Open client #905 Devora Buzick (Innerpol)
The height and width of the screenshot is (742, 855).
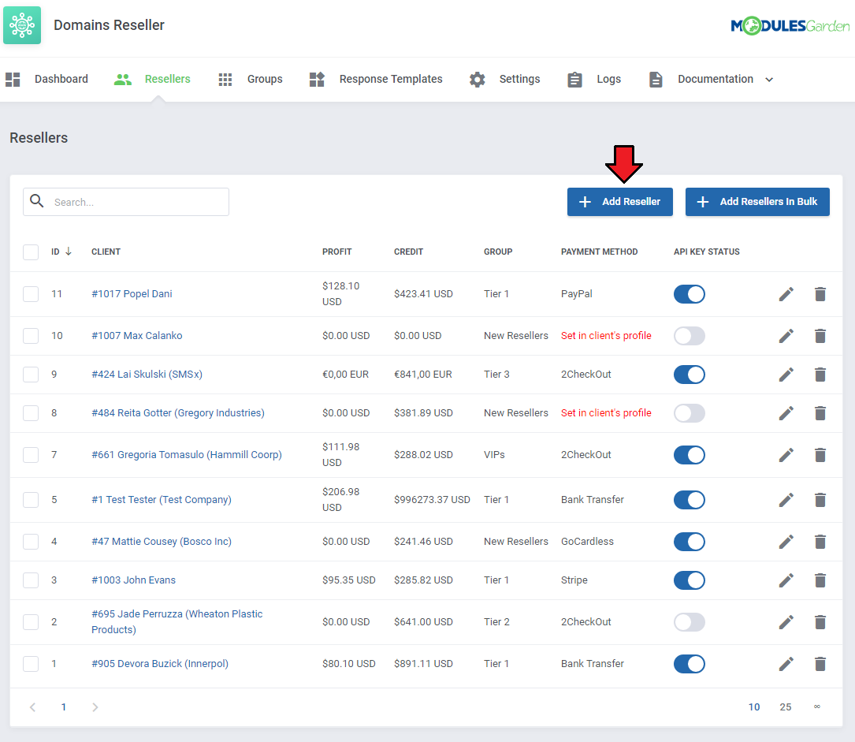pyautogui.click(x=160, y=664)
